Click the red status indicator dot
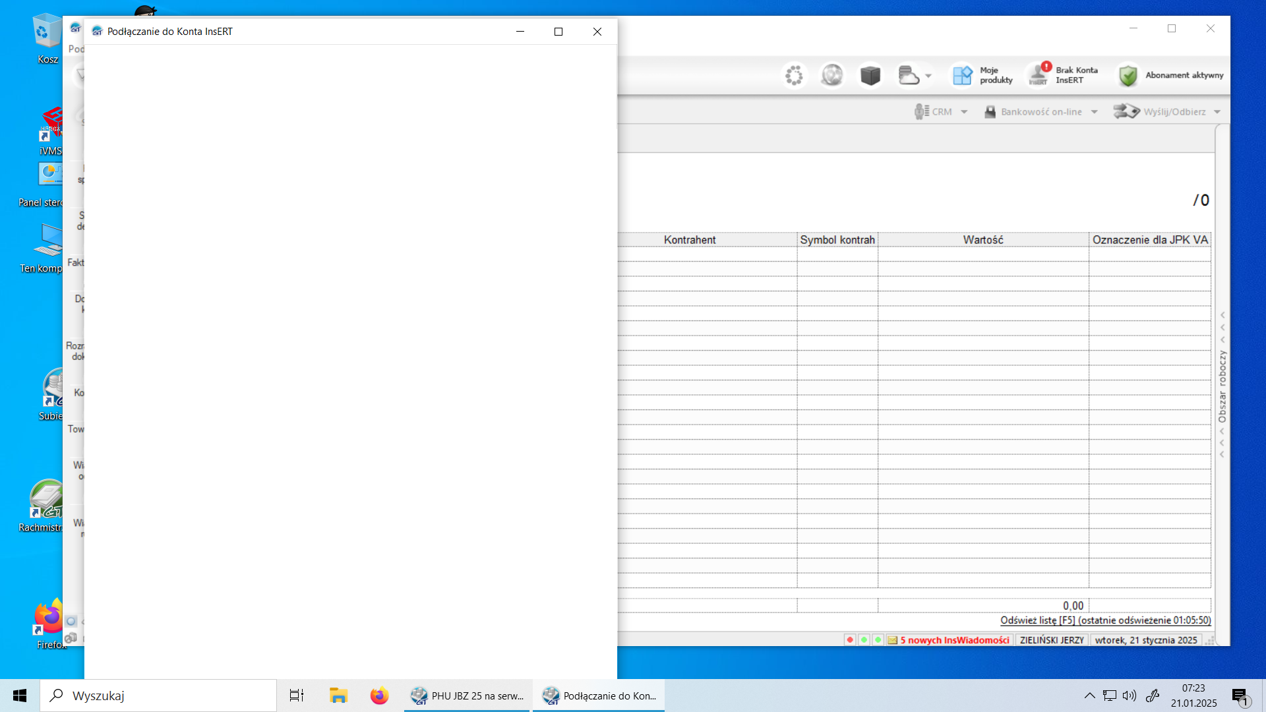The width and height of the screenshot is (1266, 712). click(850, 640)
